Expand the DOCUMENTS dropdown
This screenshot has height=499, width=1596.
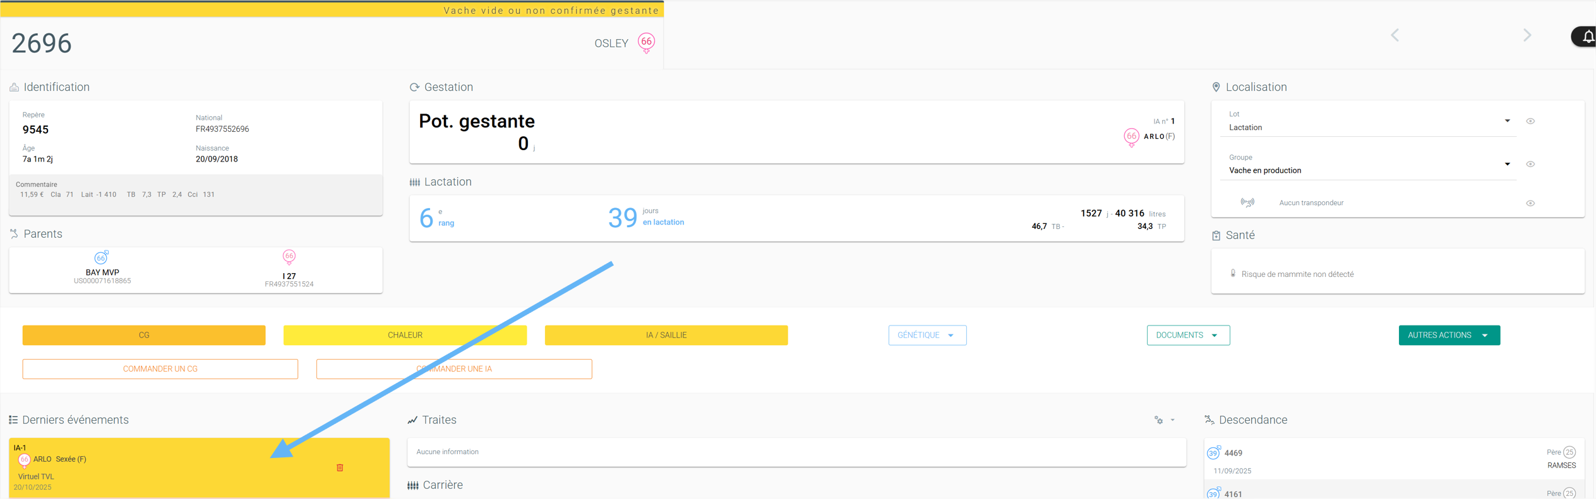[x=1188, y=335]
